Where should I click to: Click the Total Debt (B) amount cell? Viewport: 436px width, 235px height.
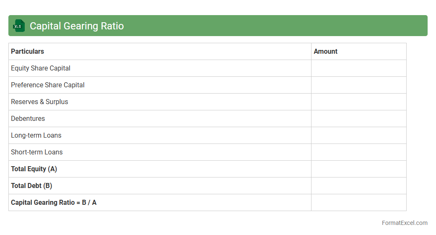pos(358,186)
